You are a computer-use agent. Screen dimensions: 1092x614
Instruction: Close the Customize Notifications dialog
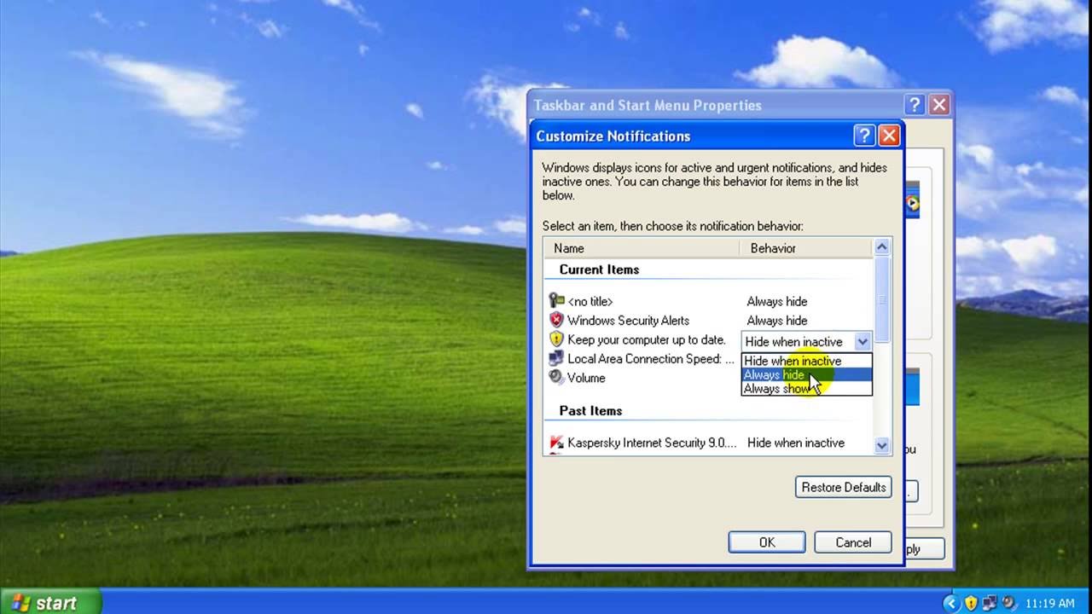(889, 136)
